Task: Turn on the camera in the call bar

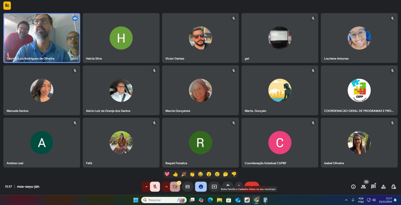Action: (x=175, y=187)
